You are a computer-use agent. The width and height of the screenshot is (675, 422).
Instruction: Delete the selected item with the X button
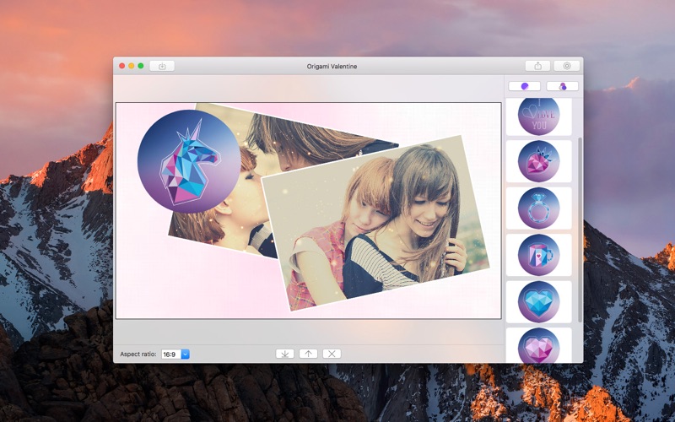click(x=332, y=354)
